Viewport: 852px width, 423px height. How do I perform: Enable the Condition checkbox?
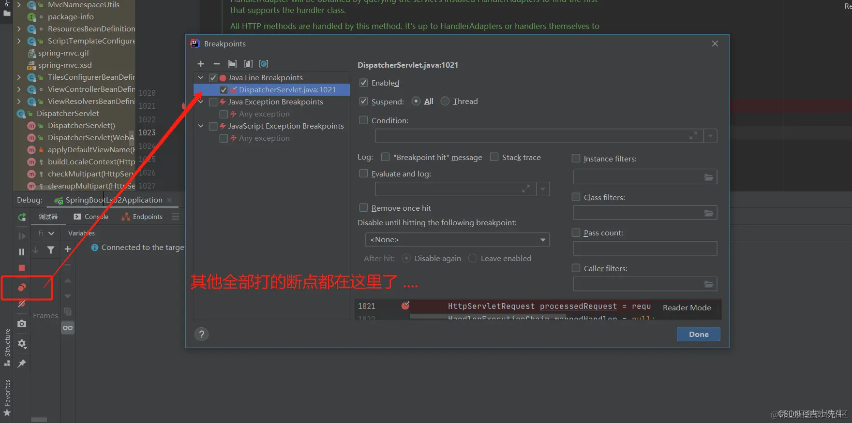364,120
